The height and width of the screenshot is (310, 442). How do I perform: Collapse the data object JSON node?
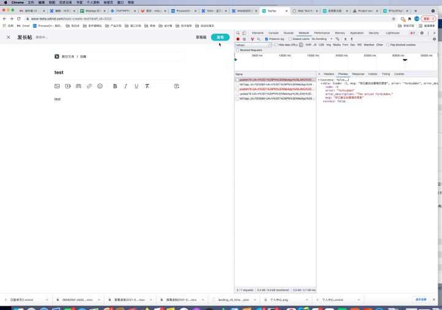321,83
